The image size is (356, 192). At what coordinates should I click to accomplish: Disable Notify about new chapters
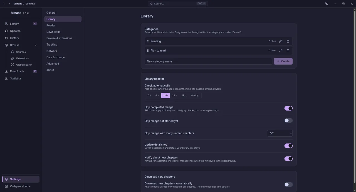click(x=288, y=159)
